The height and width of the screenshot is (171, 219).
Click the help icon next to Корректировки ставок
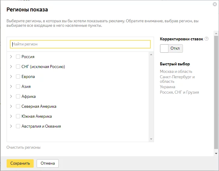point(206,39)
